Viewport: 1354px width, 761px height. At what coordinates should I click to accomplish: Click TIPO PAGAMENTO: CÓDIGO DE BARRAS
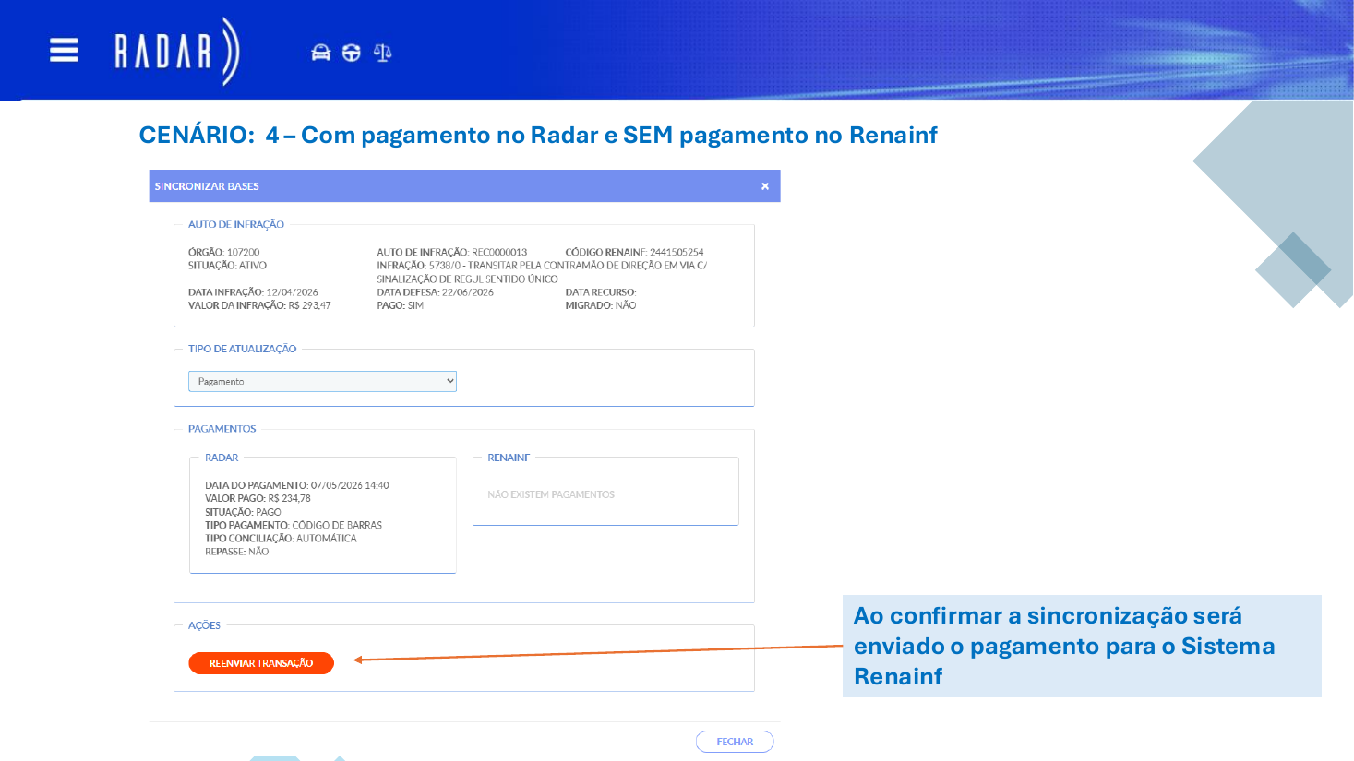pyautogui.click(x=294, y=525)
